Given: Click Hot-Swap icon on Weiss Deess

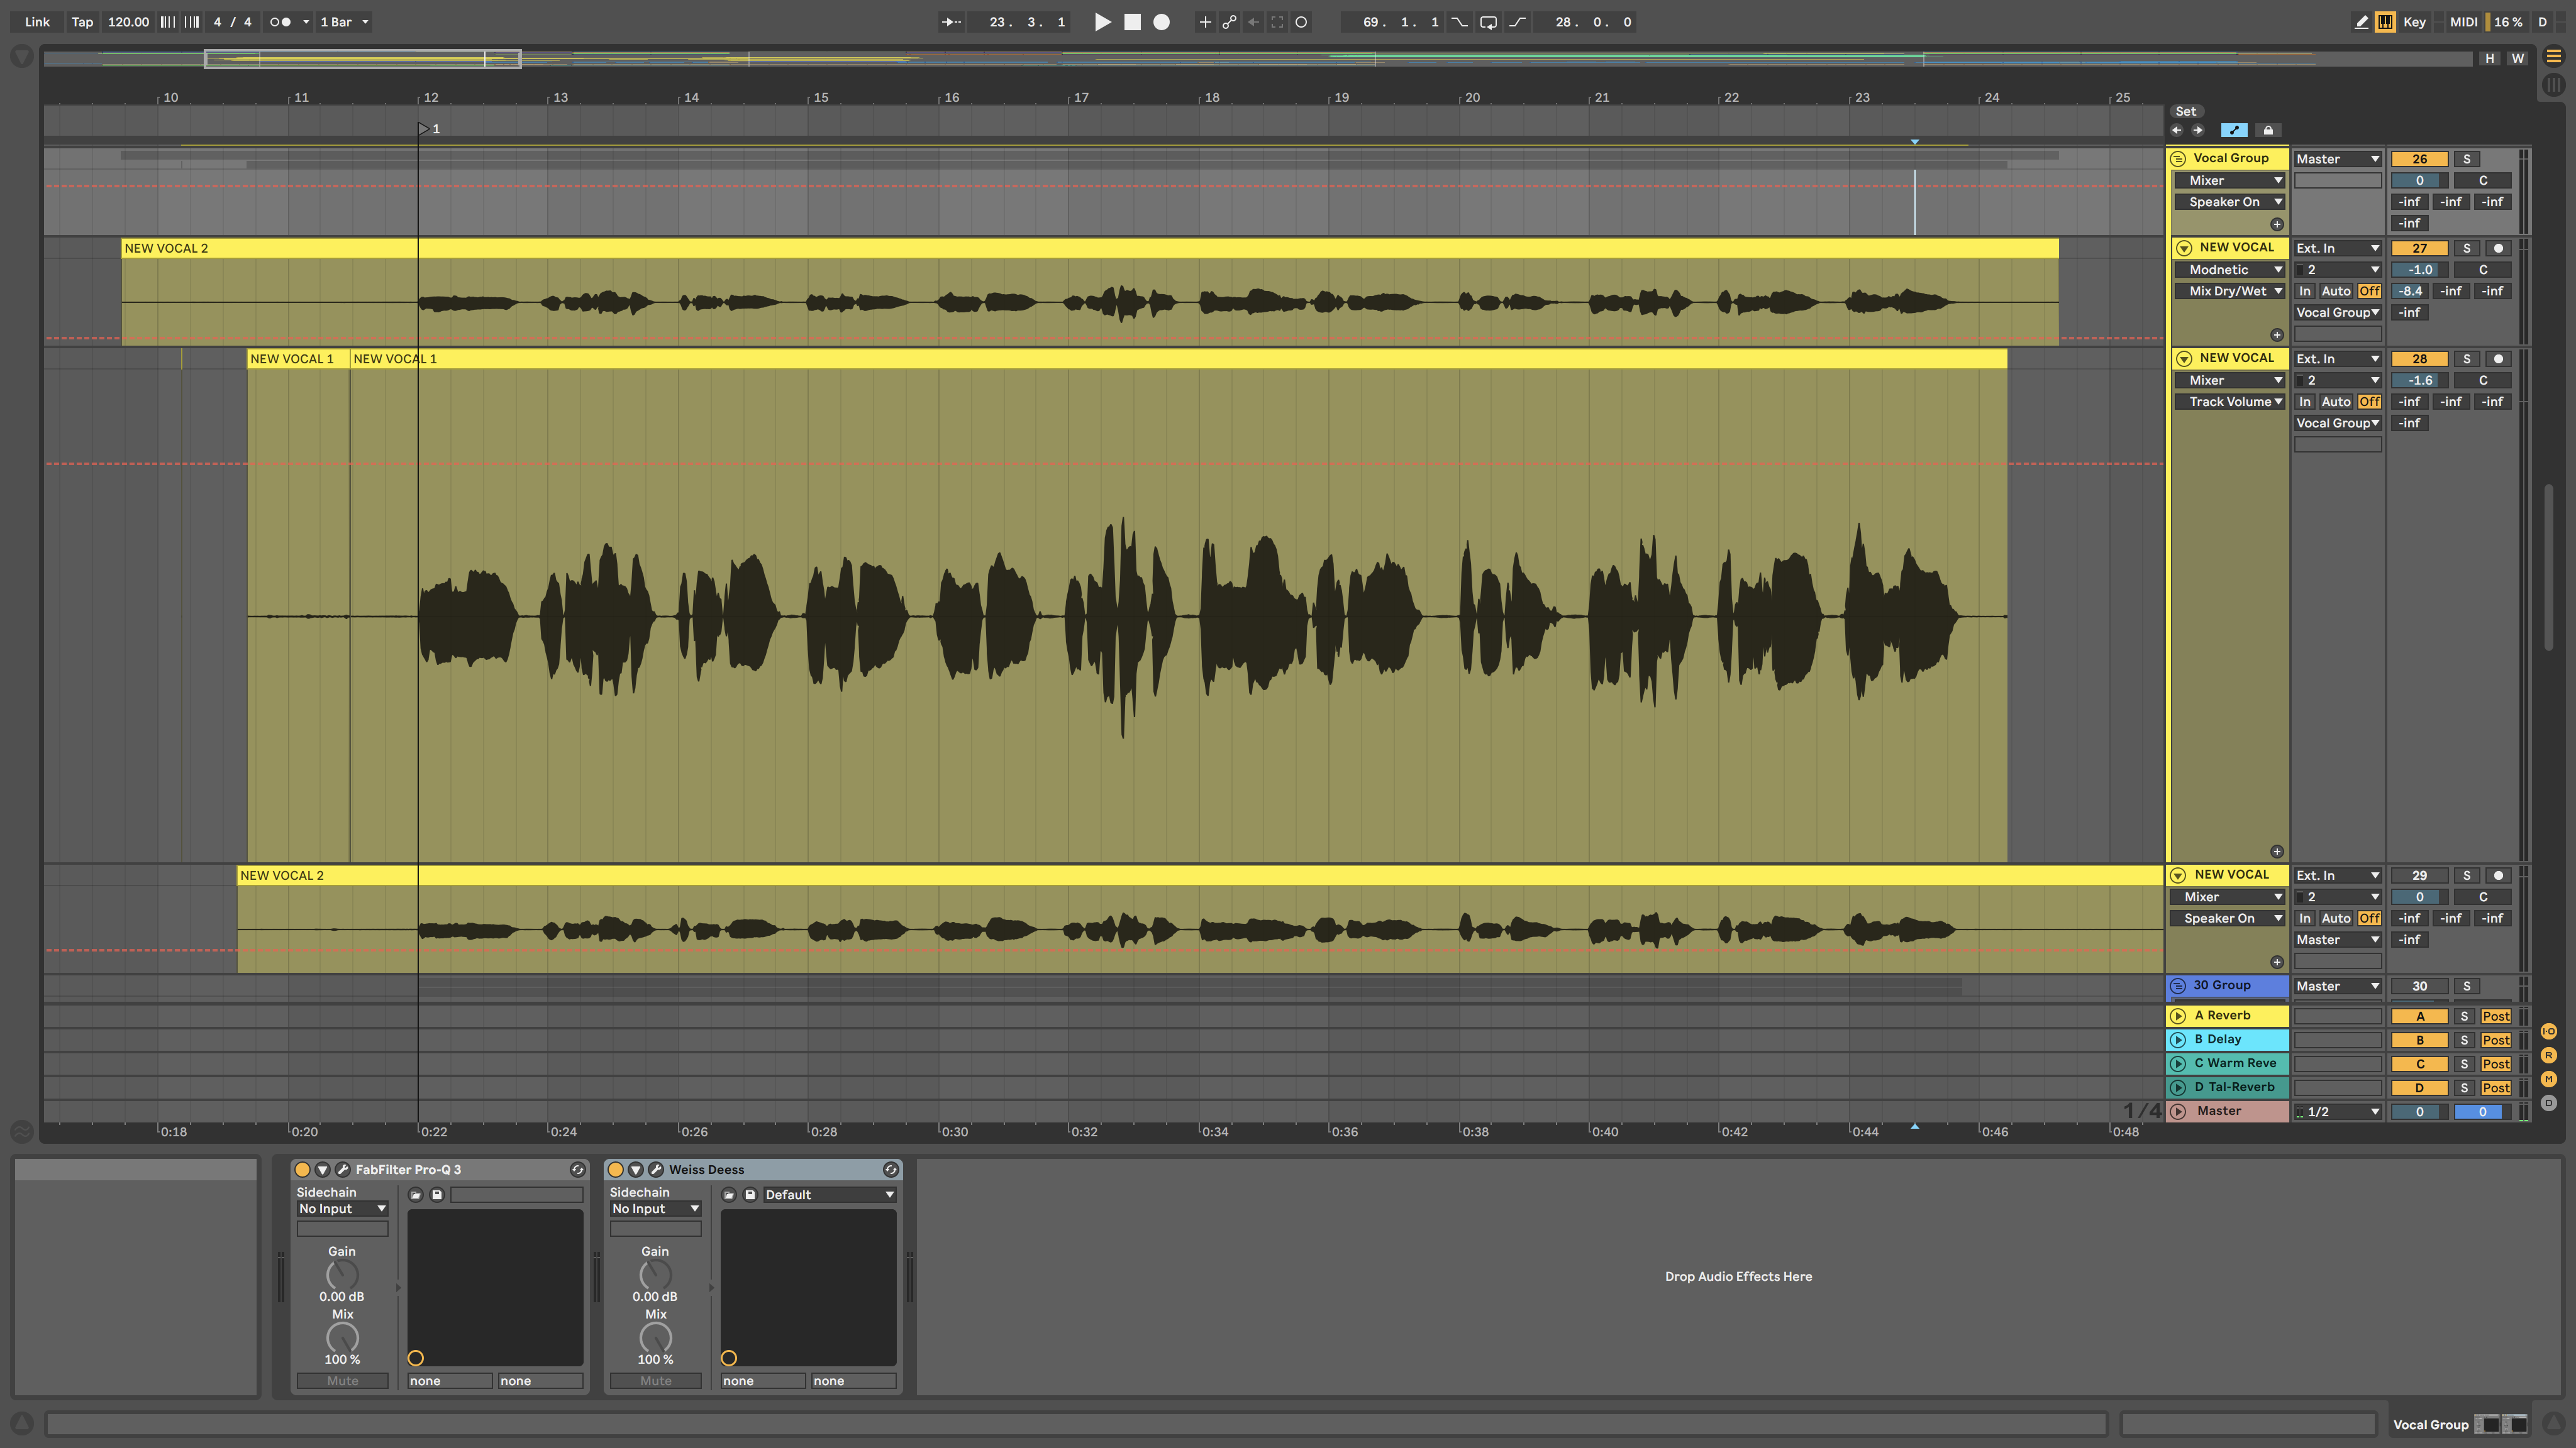Looking at the screenshot, I should pyautogui.click(x=890, y=1169).
